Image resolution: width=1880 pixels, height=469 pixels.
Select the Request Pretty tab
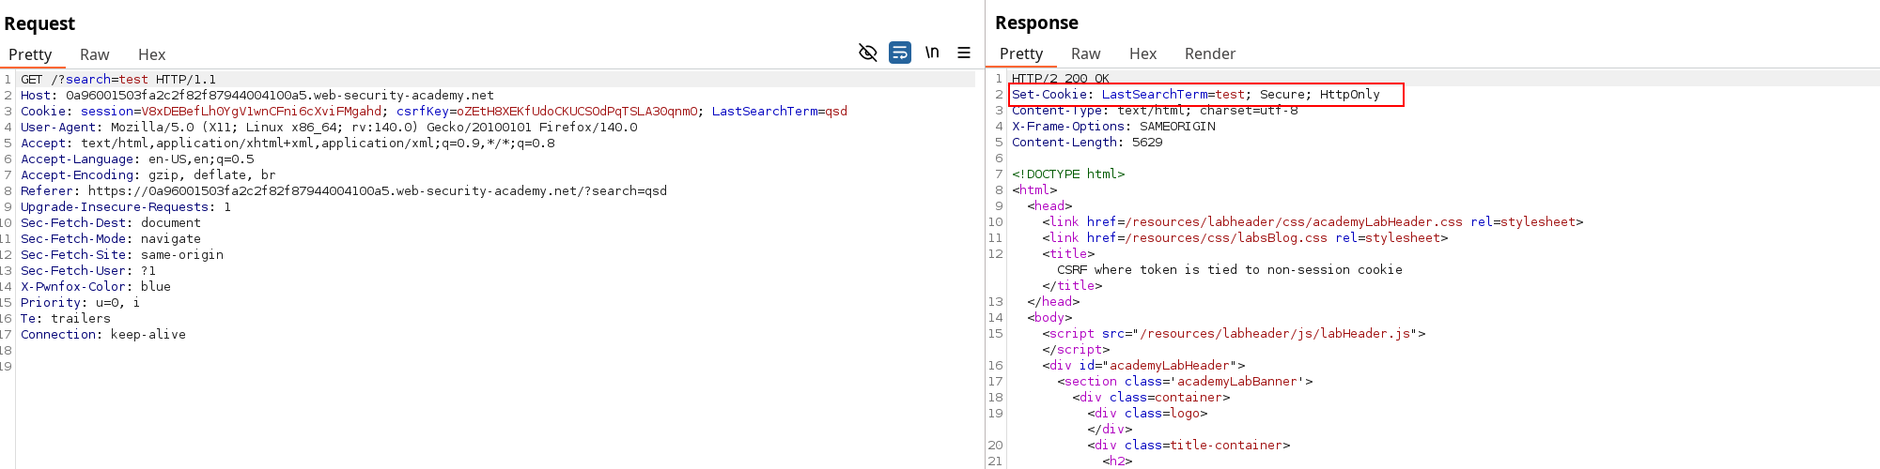30,54
